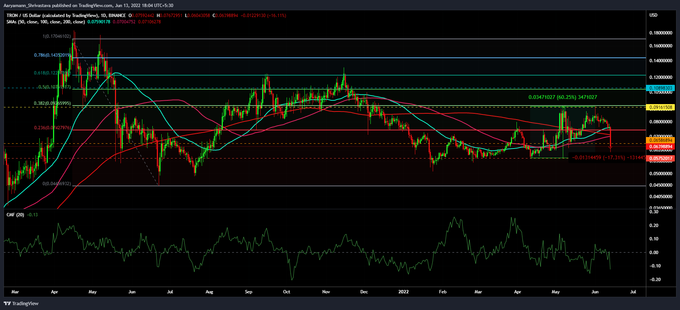Click the 2022 label on the time axis
The width and height of the screenshot is (680, 310).
tap(403, 292)
